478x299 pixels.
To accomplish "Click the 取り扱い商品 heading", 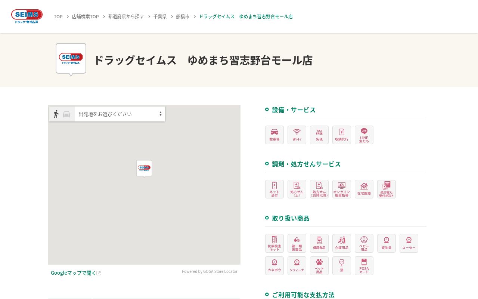I will (291, 218).
